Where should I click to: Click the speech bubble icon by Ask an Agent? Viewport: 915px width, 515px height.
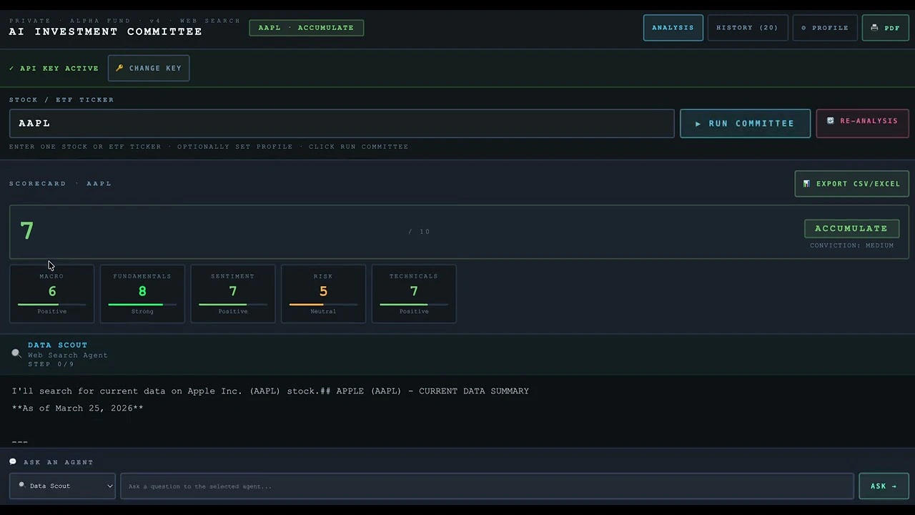pyautogui.click(x=13, y=462)
